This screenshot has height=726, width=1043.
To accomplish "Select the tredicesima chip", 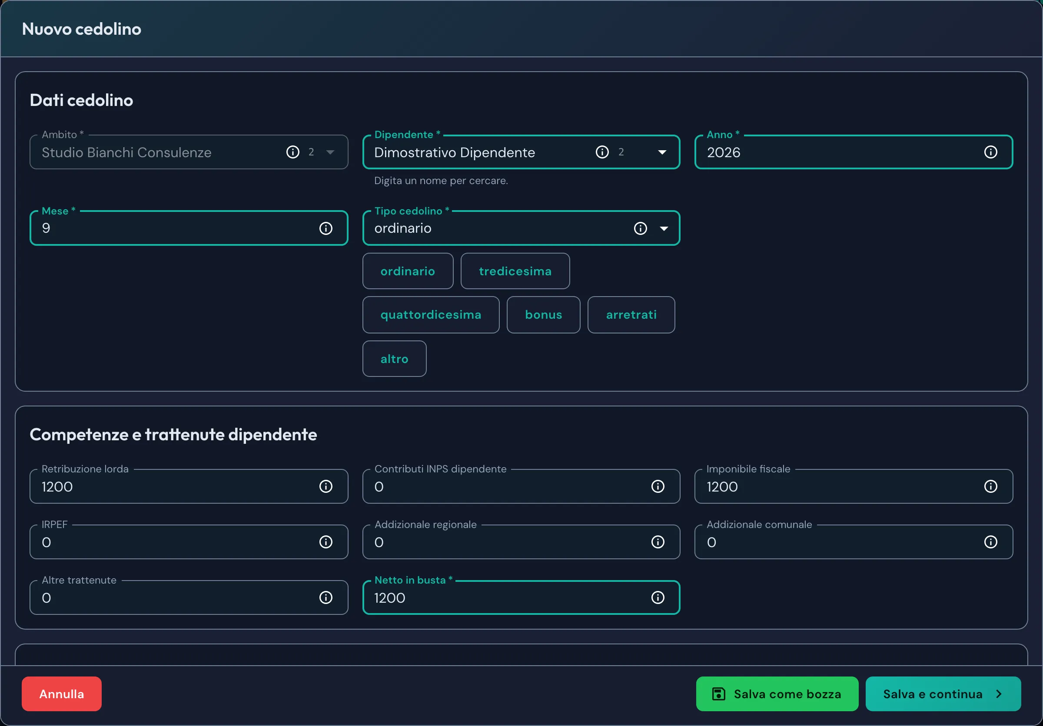I will click(515, 271).
